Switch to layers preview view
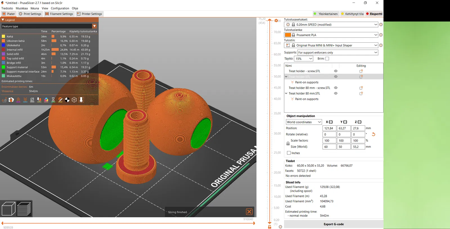450x229 pixels. pos(24,209)
